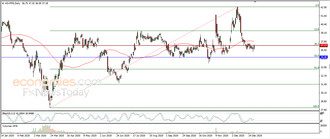Click the 31.40 price axis label
The height and width of the screenshot is (139, 330).
point(323,84)
